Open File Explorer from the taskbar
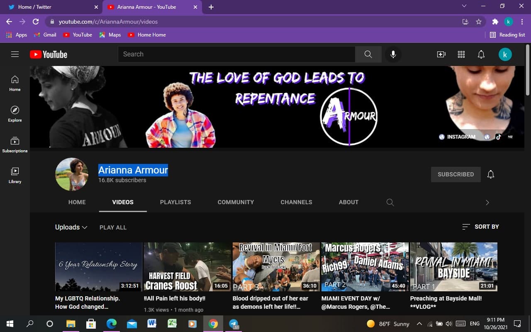531x332 pixels. point(71,324)
